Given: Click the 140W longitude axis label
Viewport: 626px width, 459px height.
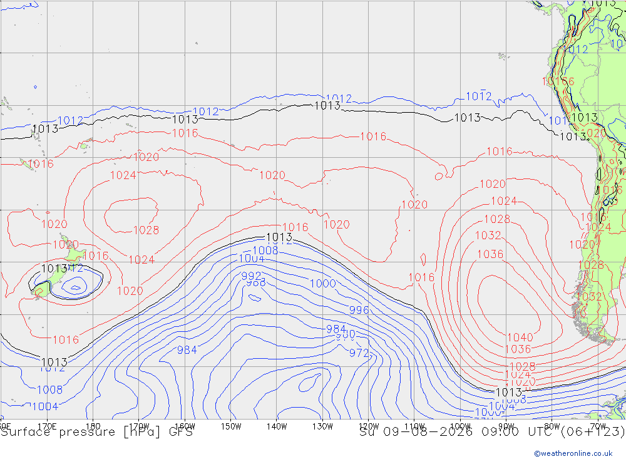Looking at the screenshot, I should (277, 426).
